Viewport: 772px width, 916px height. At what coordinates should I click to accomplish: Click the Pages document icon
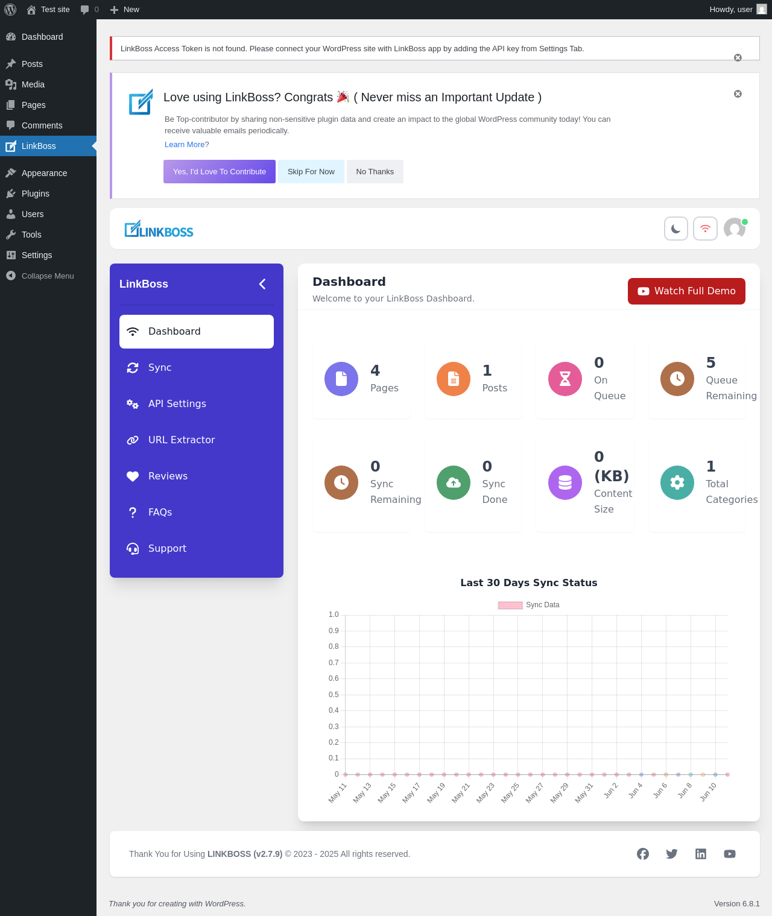[x=341, y=379]
